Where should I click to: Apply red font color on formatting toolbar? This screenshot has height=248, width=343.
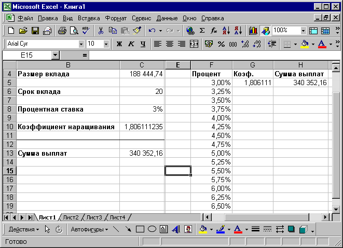tap(322, 44)
